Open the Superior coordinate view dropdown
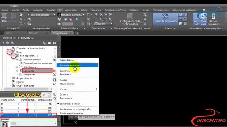This screenshot has height=127, width=227. click(x=103, y=24)
